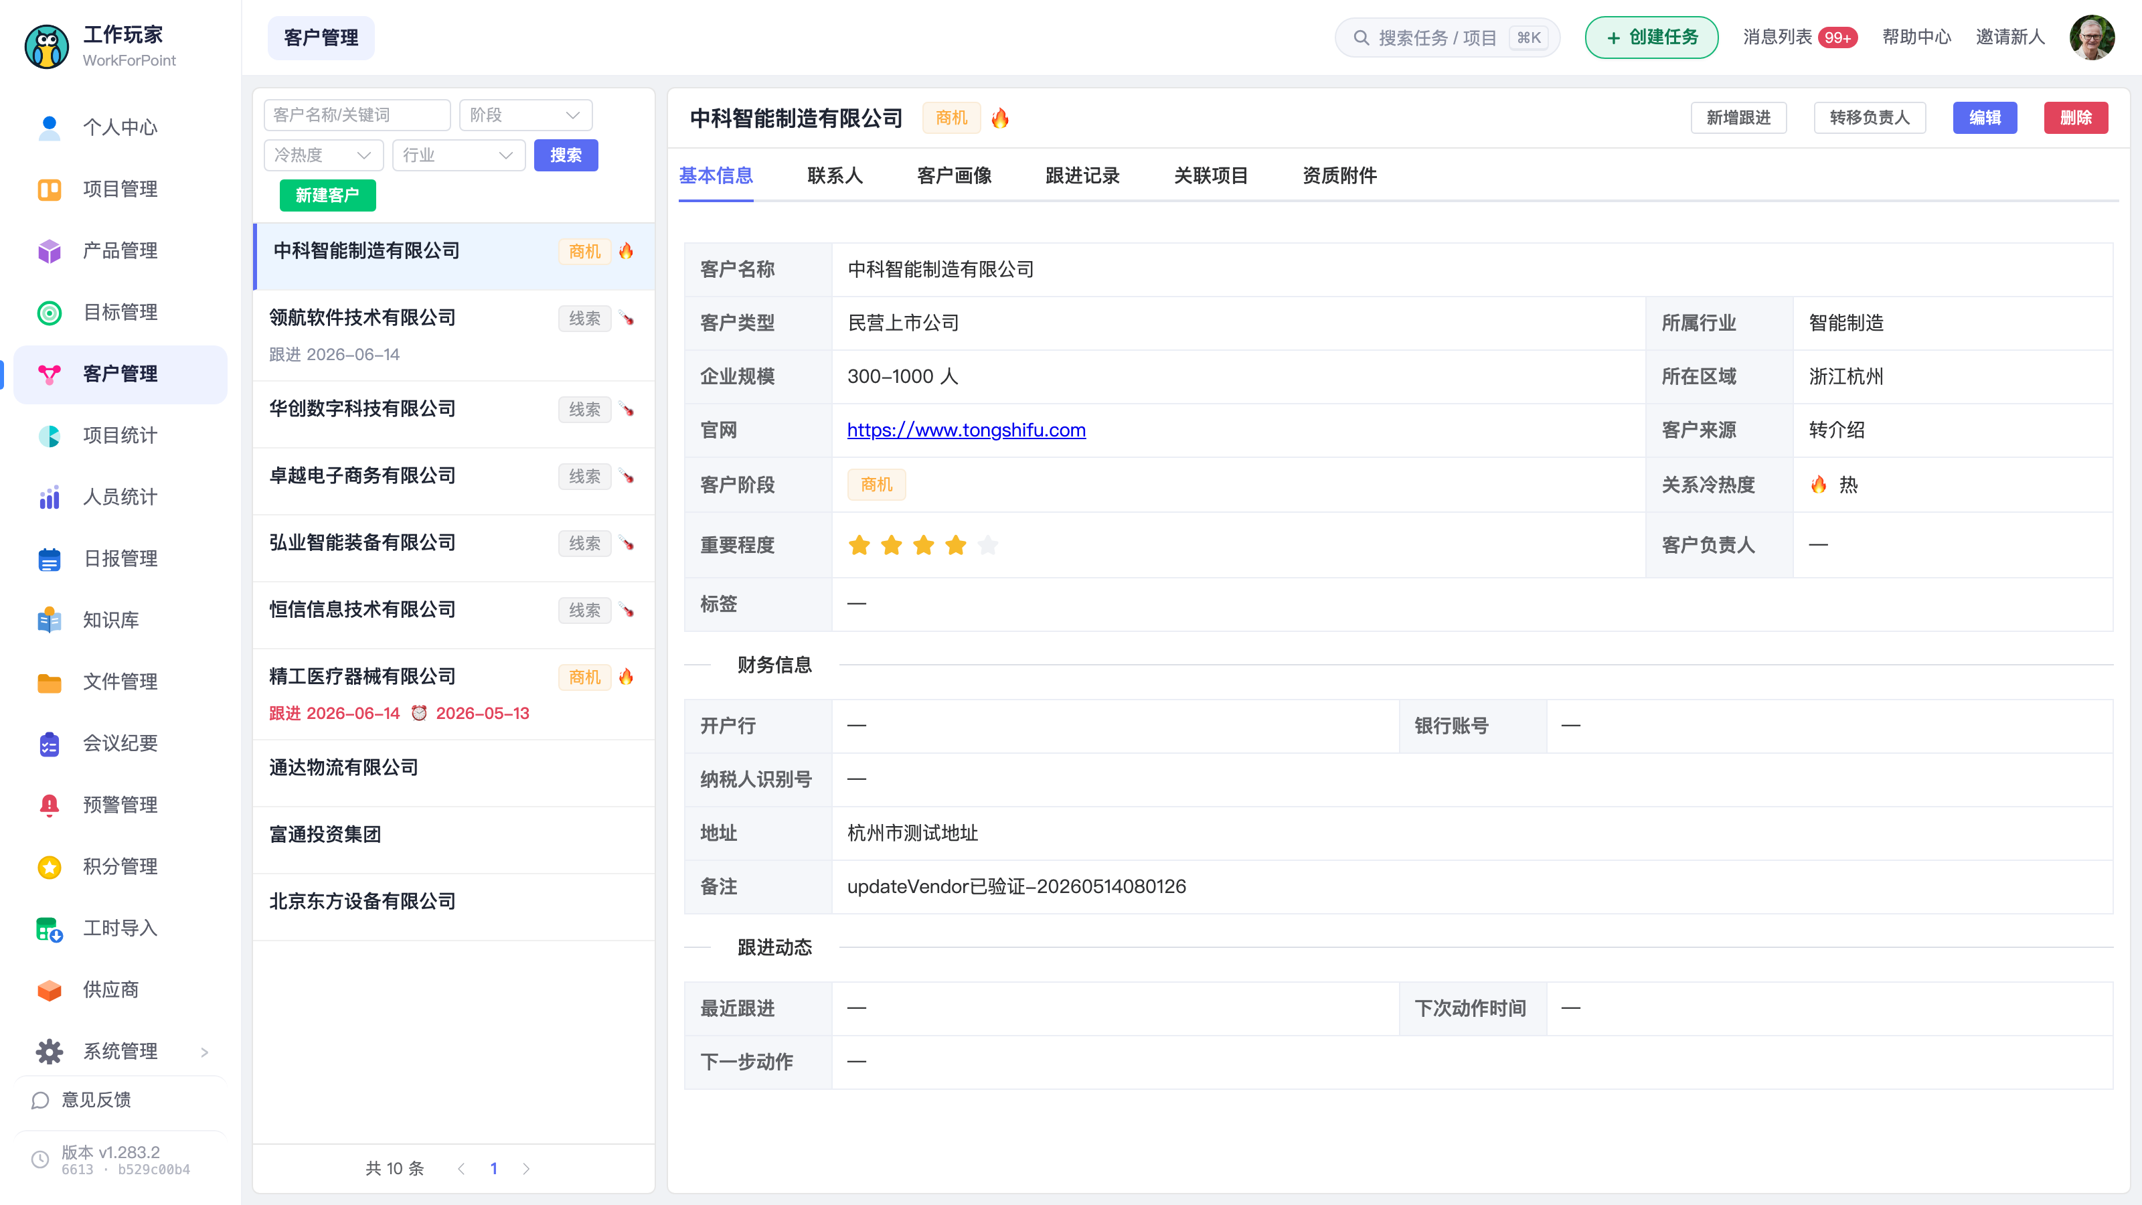The width and height of the screenshot is (2142, 1205).
Task: Click the 人员统计 bar chart icon
Action: [x=49, y=497]
